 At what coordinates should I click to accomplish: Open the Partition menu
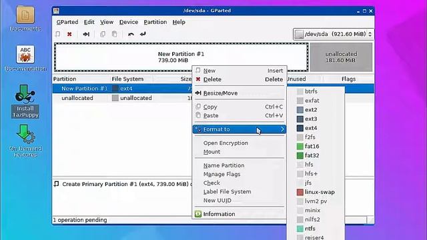click(x=155, y=22)
